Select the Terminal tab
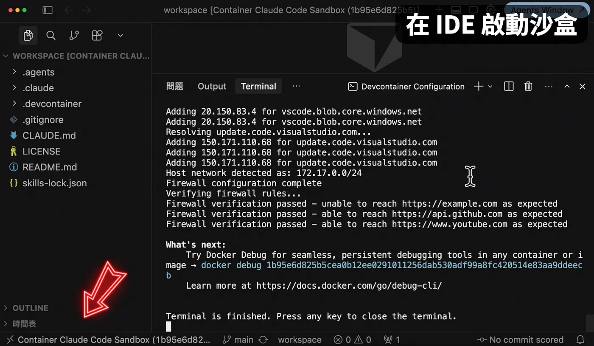 [258, 87]
